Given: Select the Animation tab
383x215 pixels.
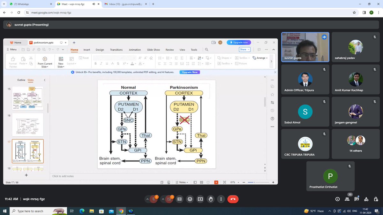Looking at the screenshot, I should point(135,50).
